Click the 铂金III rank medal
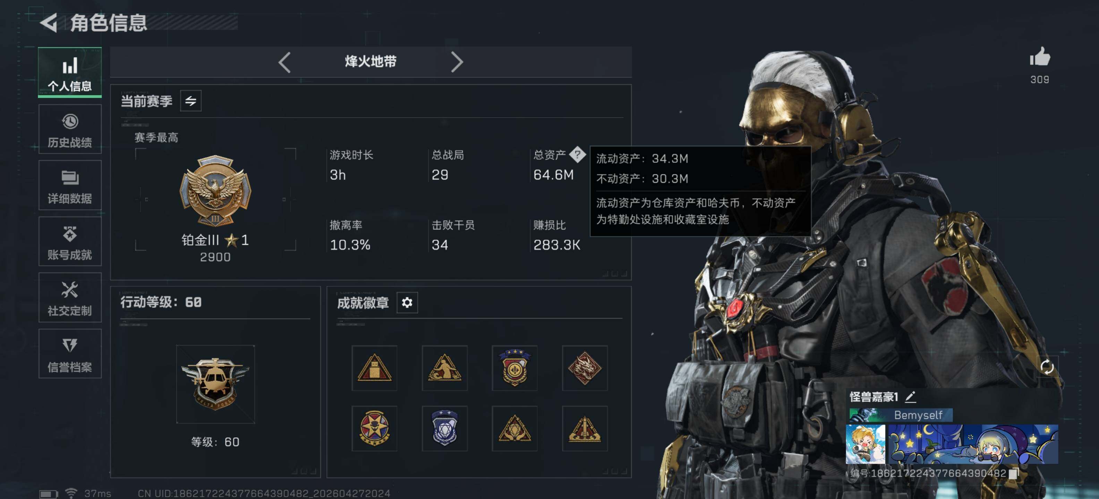Screen dimensions: 1099x499 click(215, 191)
